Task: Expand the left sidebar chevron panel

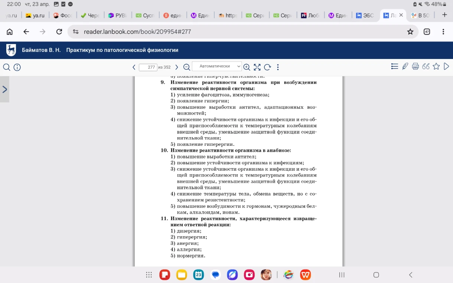Action: (4, 89)
